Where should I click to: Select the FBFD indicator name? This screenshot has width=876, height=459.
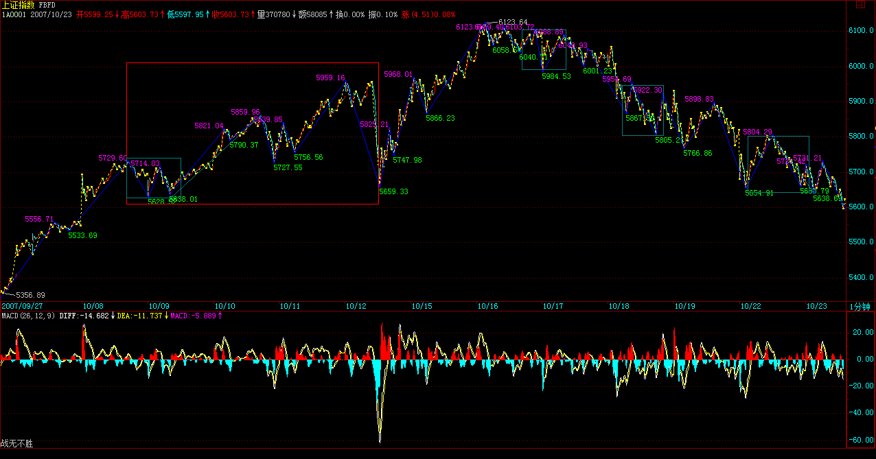click(x=47, y=5)
